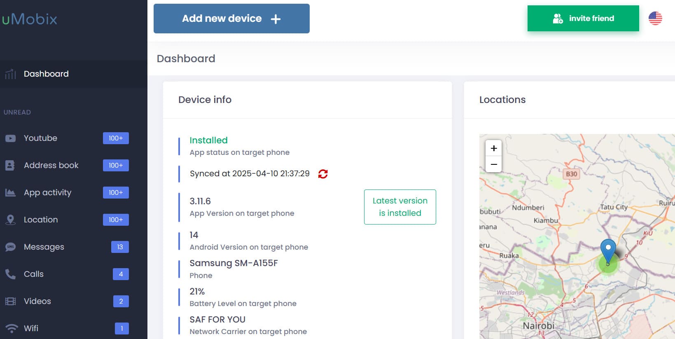The width and height of the screenshot is (675, 339).
Task: Click the Device info heading
Action: [x=205, y=100]
